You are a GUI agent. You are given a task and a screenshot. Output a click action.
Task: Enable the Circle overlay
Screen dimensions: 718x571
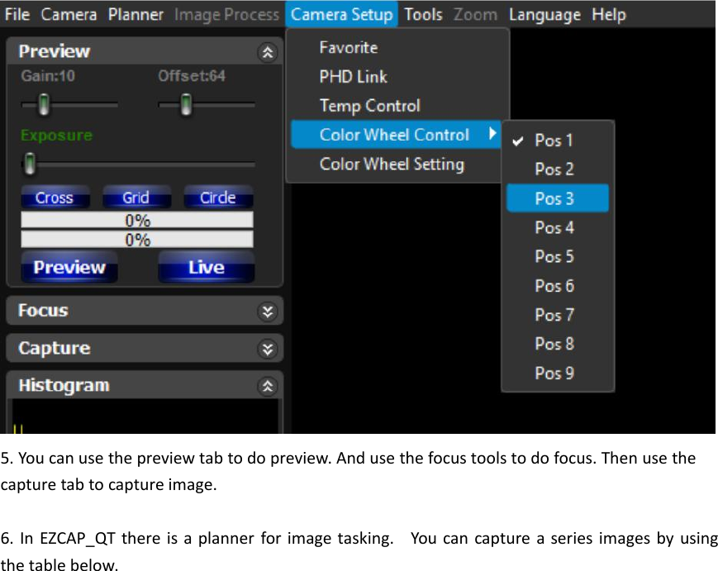pyautogui.click(x=217, y=197)
